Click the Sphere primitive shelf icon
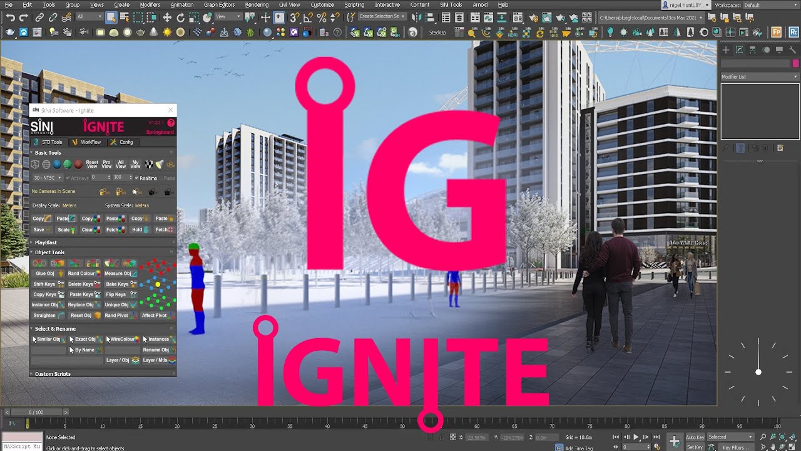 pos(128,32)
